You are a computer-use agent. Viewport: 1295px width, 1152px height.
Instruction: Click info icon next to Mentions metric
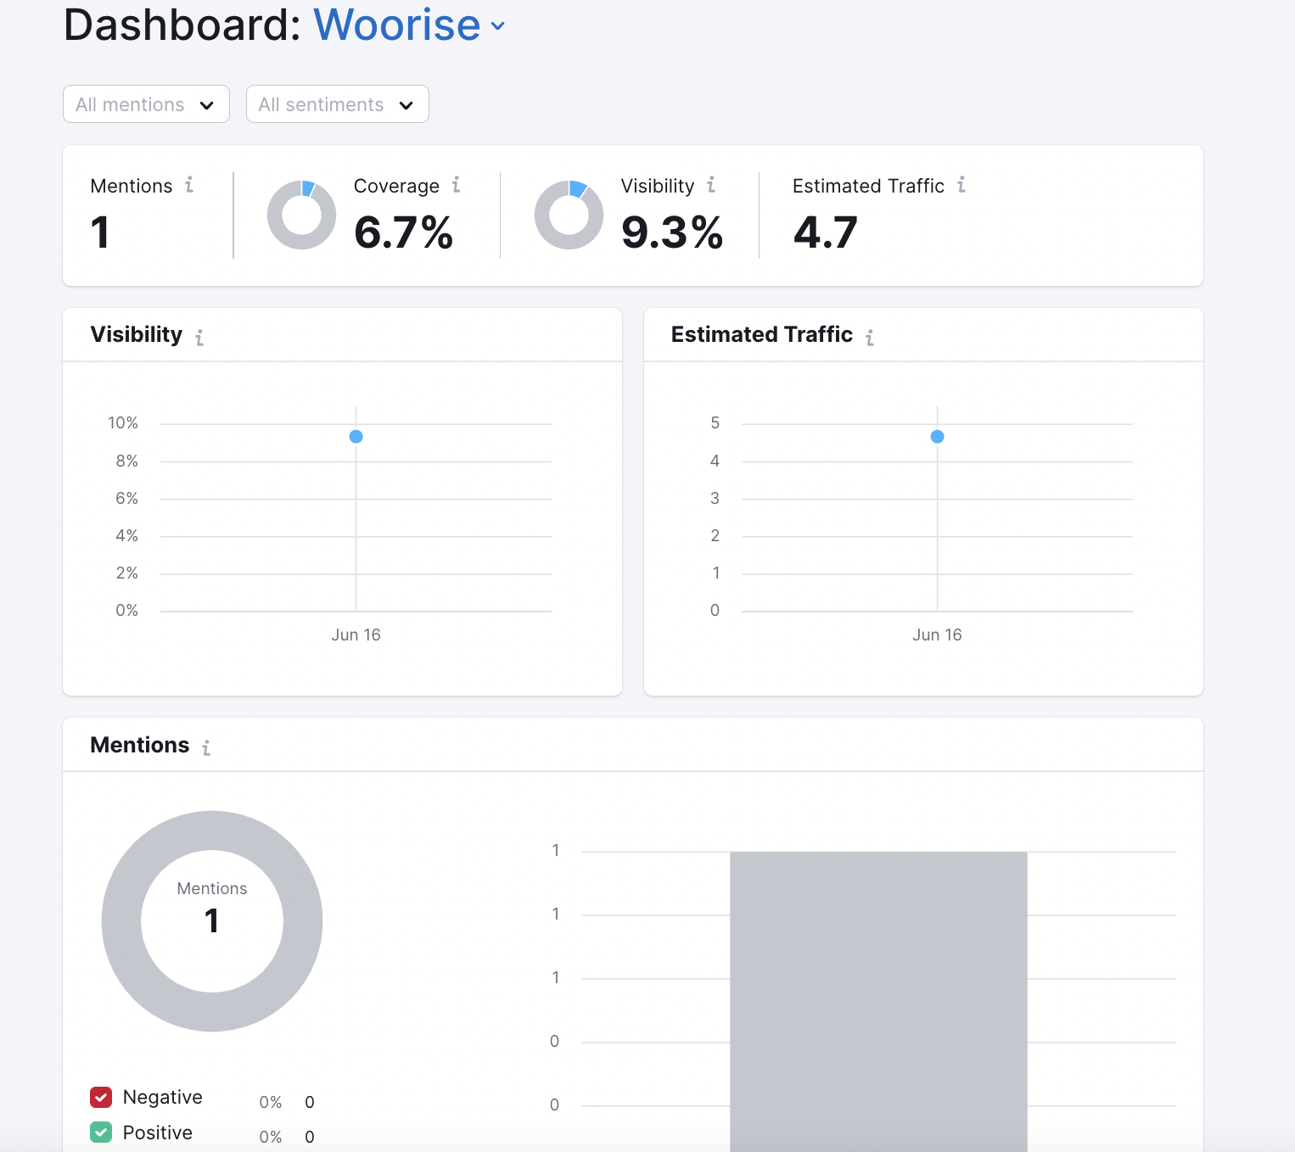pyautogui.click(x=189, y=185)
